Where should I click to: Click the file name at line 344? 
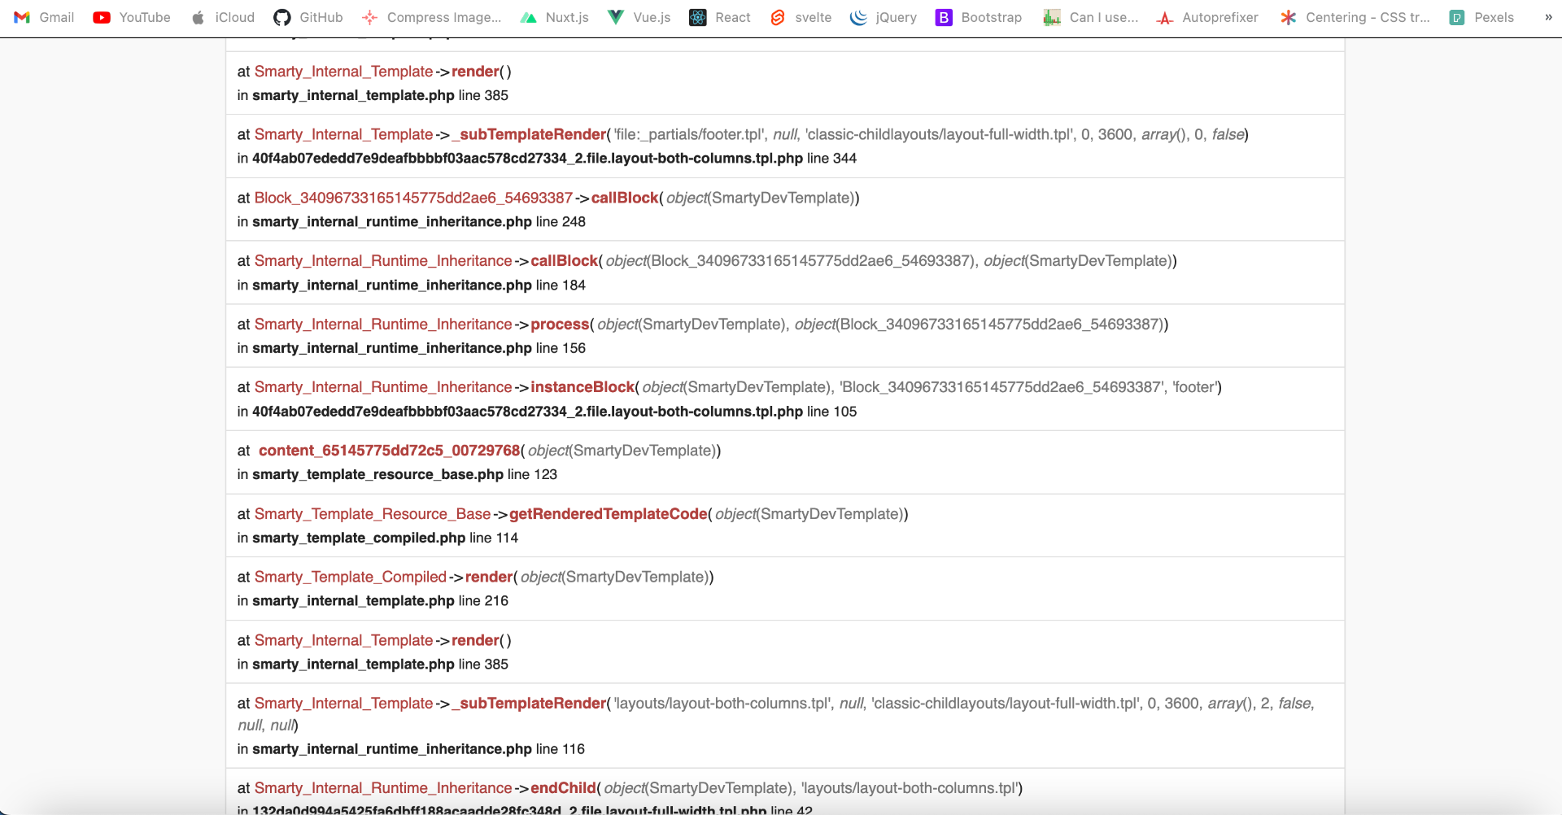(527, 159)
